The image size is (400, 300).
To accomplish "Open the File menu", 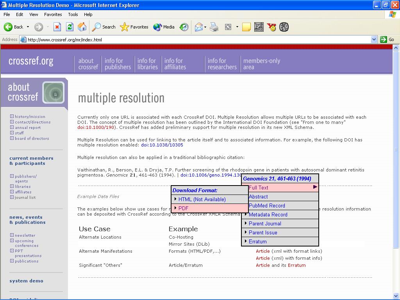I will click(7, 14).
